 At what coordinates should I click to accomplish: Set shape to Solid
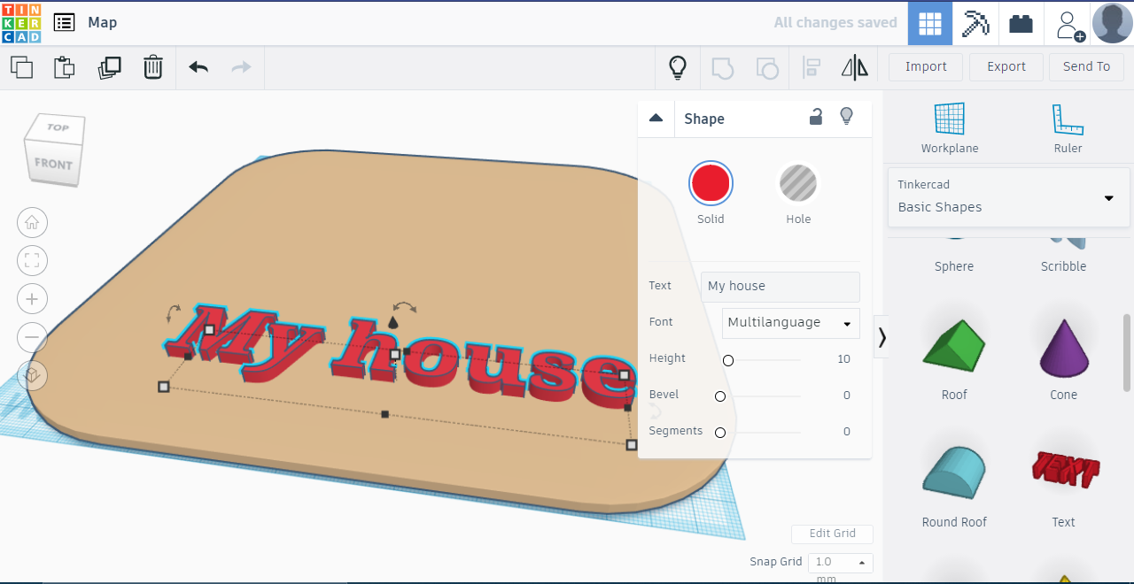pos(711,184)
